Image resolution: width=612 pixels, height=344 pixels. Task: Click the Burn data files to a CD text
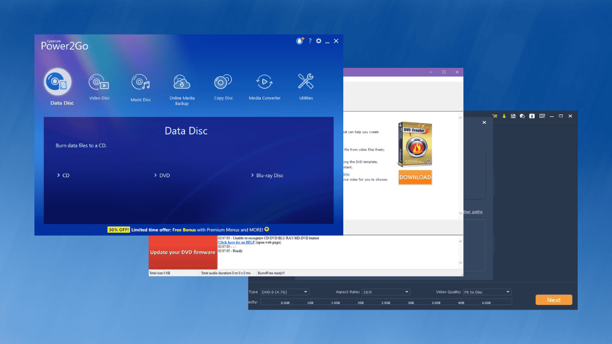tap(81, 145)
